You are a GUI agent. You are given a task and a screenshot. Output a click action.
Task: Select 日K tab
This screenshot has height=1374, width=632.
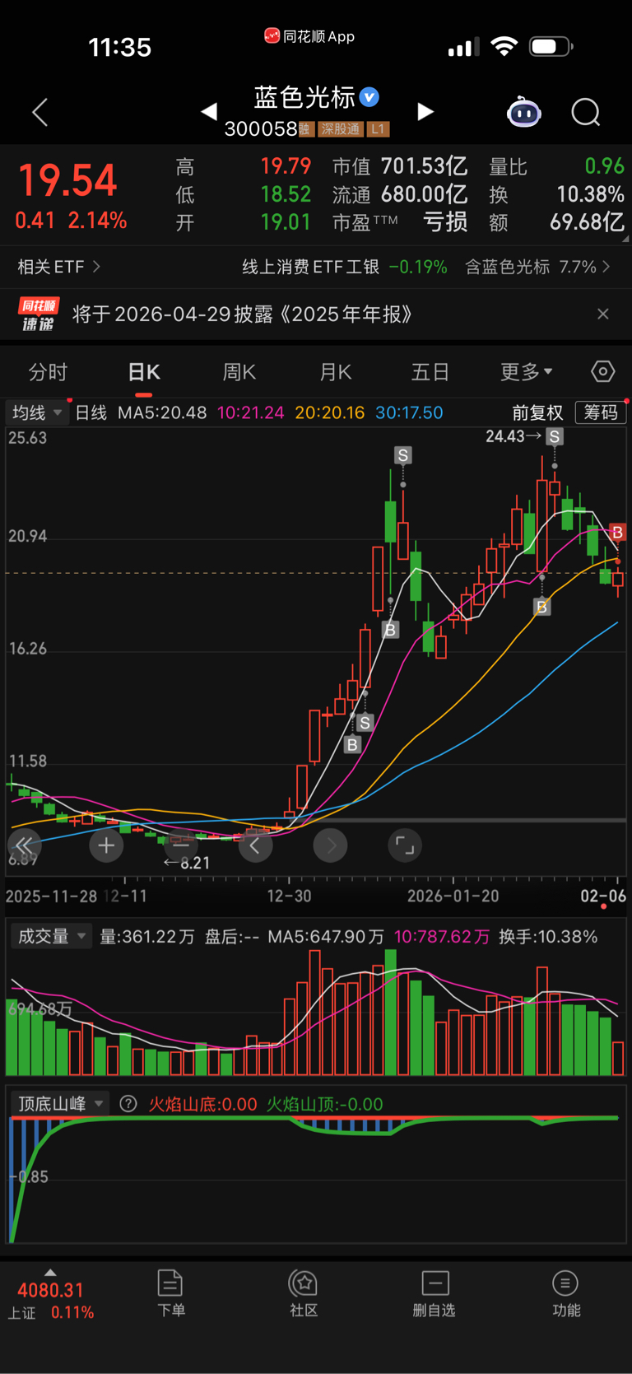point(144,372)
